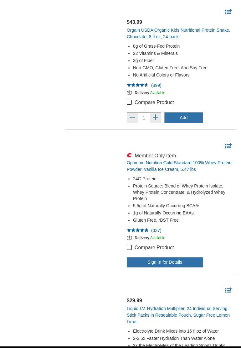Click the Member Only Item logo icon
This screenshot has height=348, width=241.
coord(129,155)
